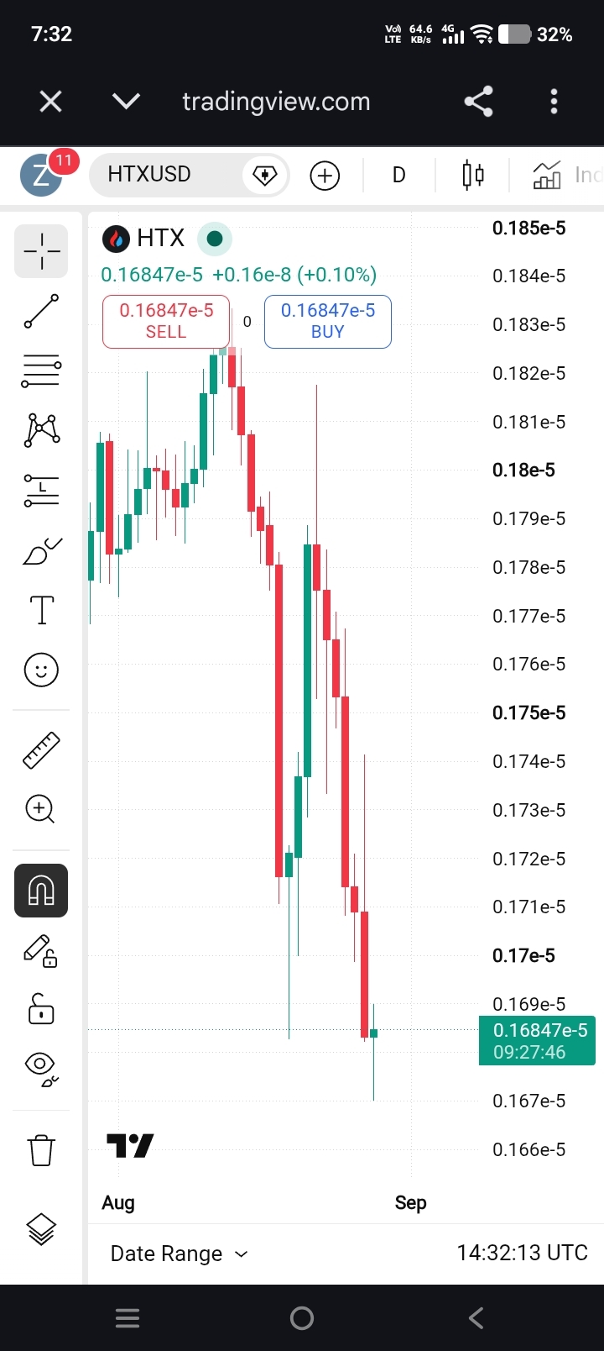Delete drawings with the trash icon

41,1149
